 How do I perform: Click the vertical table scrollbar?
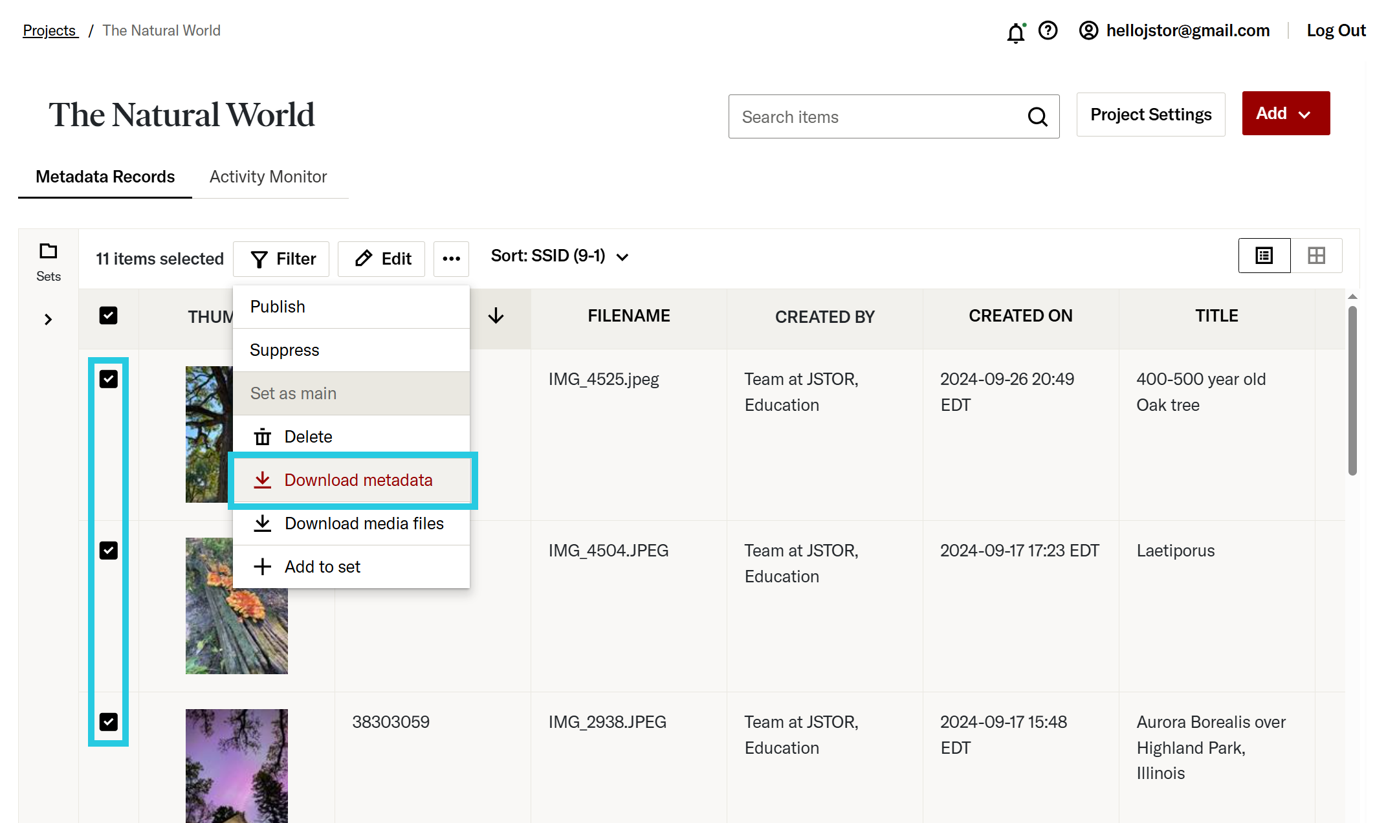(1352, 391)
